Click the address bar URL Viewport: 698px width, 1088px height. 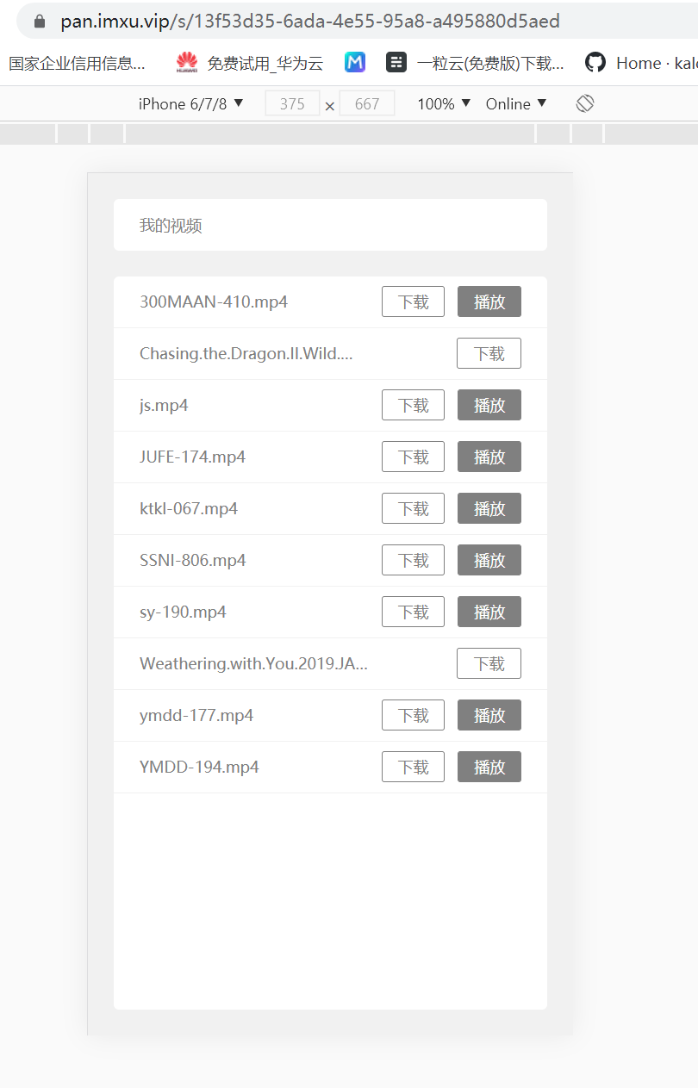click(310, 21)
